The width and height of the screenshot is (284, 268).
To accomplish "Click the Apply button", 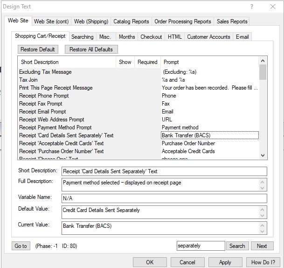I will coord(225,262).
